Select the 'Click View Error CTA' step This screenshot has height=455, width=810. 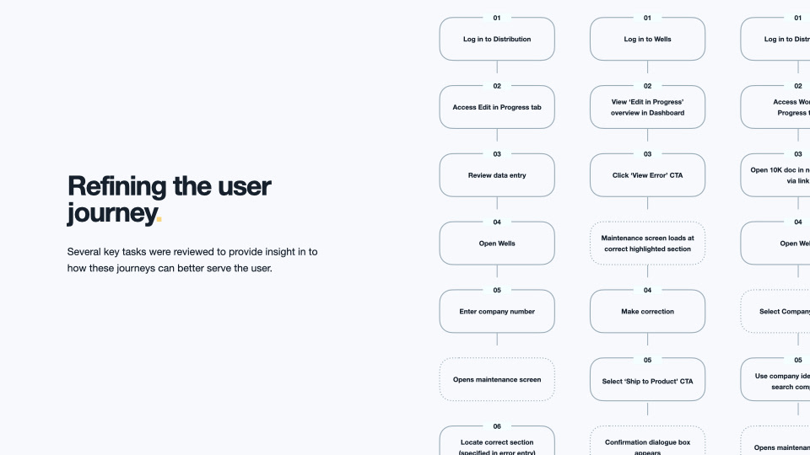[647, 175]
